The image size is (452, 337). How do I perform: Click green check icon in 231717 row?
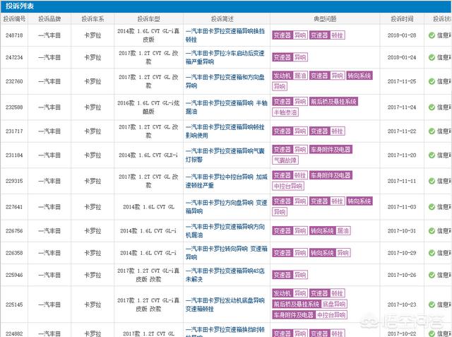(x=432, y=131)
